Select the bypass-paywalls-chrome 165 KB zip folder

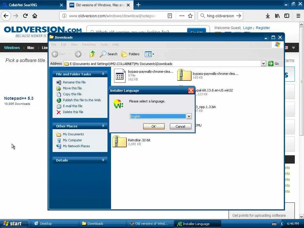[184, 75]
